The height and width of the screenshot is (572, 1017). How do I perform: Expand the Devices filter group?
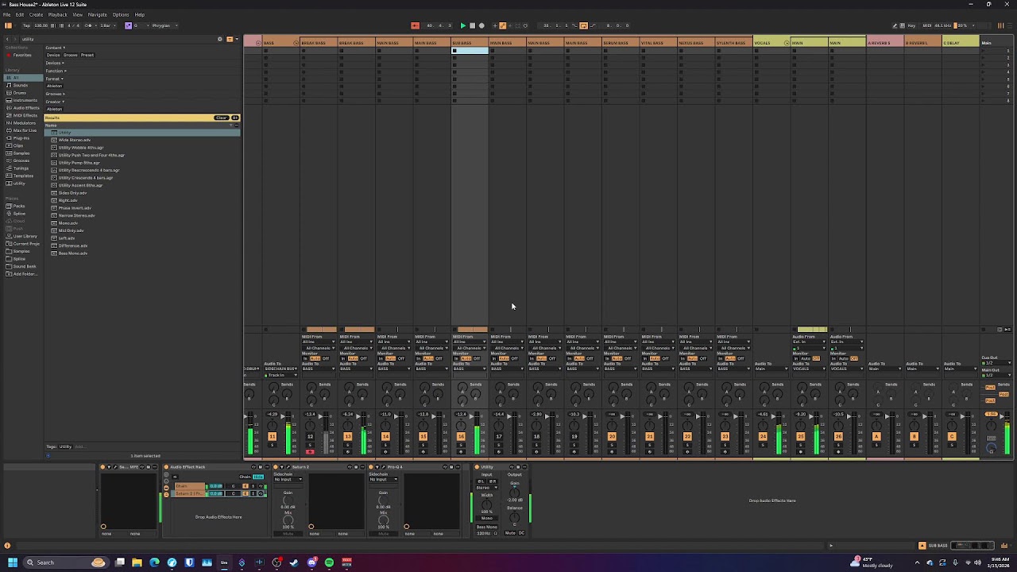pyautogui.click(x=55, y=63)
